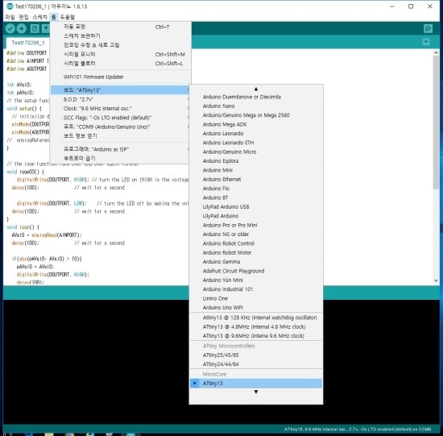443x436 pixels.
Task: Select Arduino BT board
Action: (x=256, y=197)
